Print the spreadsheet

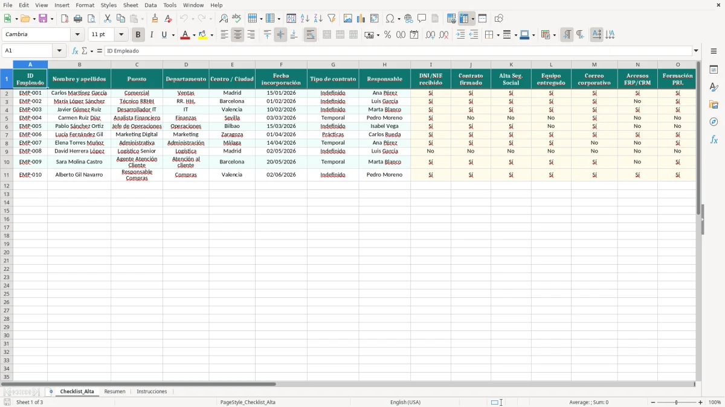[78, 19]
